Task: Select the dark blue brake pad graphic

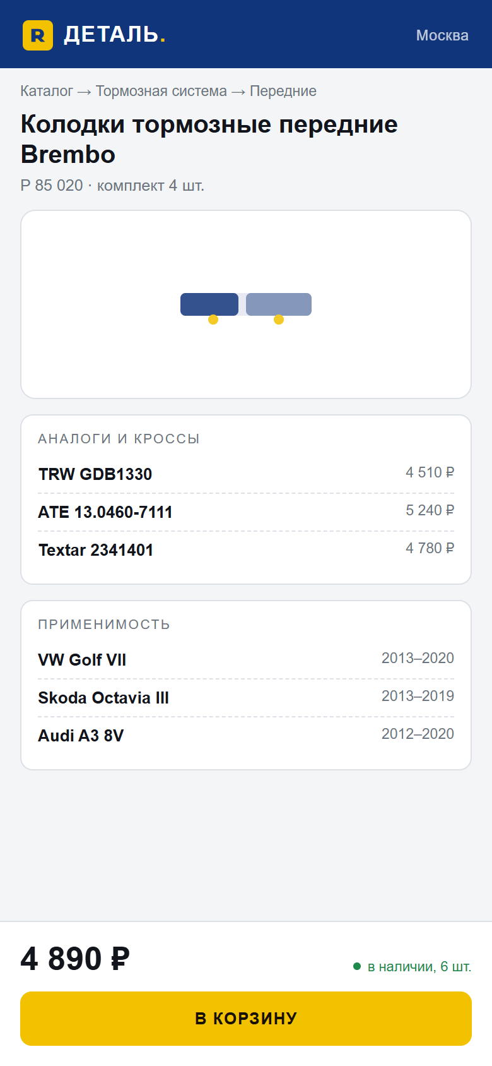Action: (x=209, y=304)
